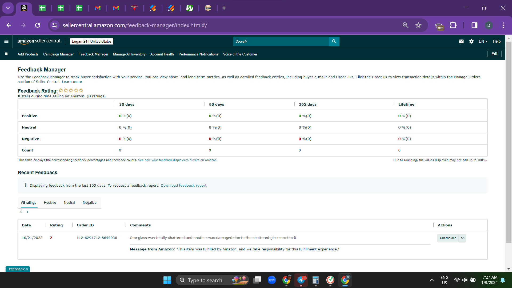
Task: Click the Task View icon in the taskbar
Action: pos(257,280)
